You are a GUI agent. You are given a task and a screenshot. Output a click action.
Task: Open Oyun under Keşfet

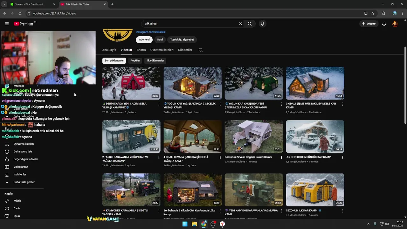pos(17,216)
